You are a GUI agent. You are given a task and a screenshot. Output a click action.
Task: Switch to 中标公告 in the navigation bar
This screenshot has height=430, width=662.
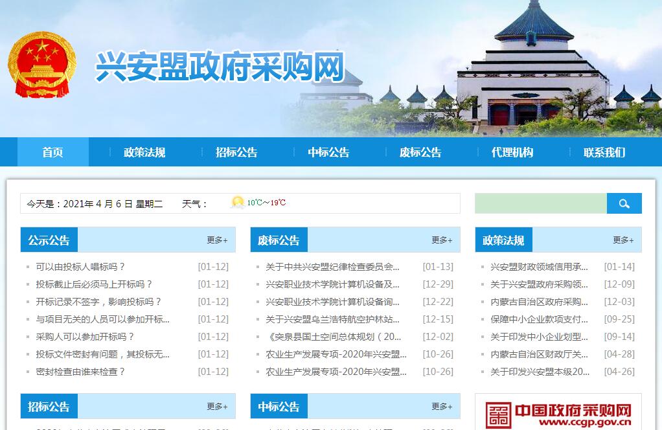(328, 152)
